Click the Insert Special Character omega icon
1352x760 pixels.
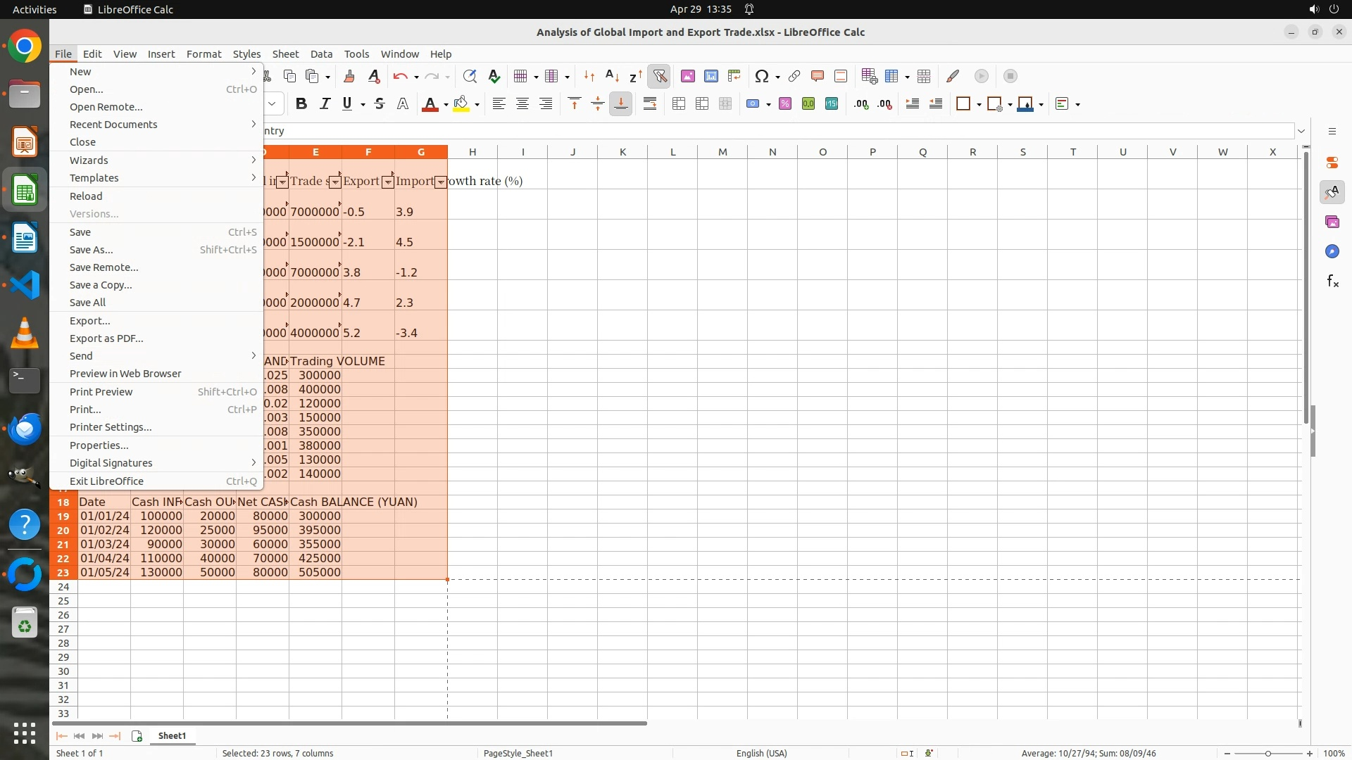click(761, 76)
